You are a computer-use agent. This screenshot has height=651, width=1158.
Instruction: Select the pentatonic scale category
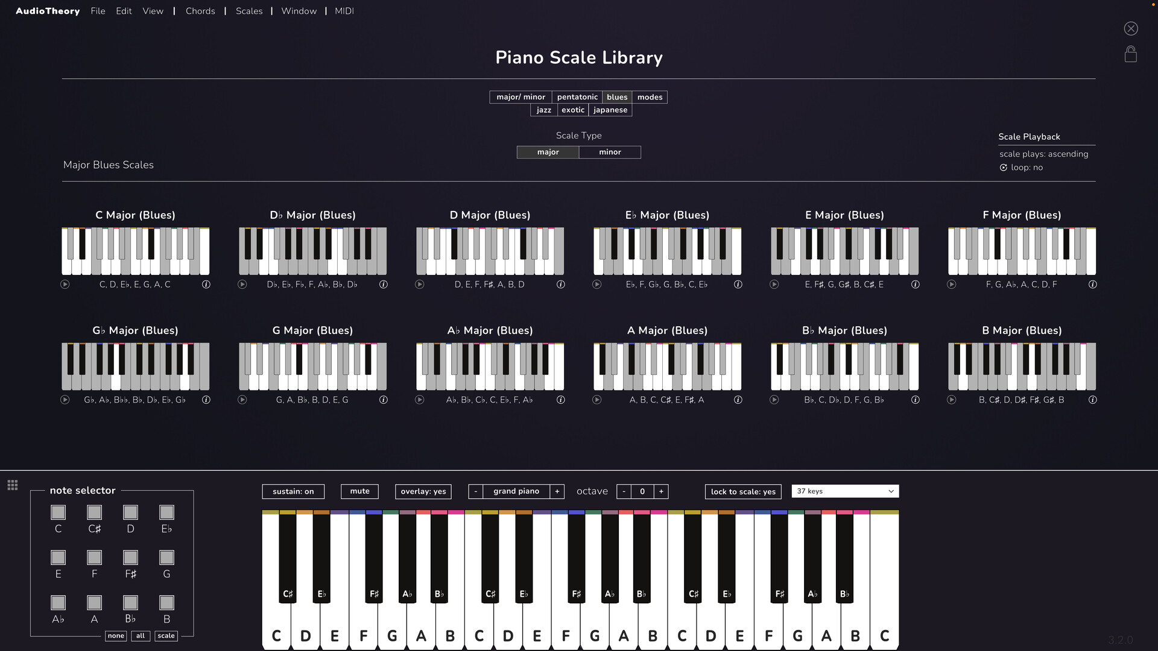(577, 97)
